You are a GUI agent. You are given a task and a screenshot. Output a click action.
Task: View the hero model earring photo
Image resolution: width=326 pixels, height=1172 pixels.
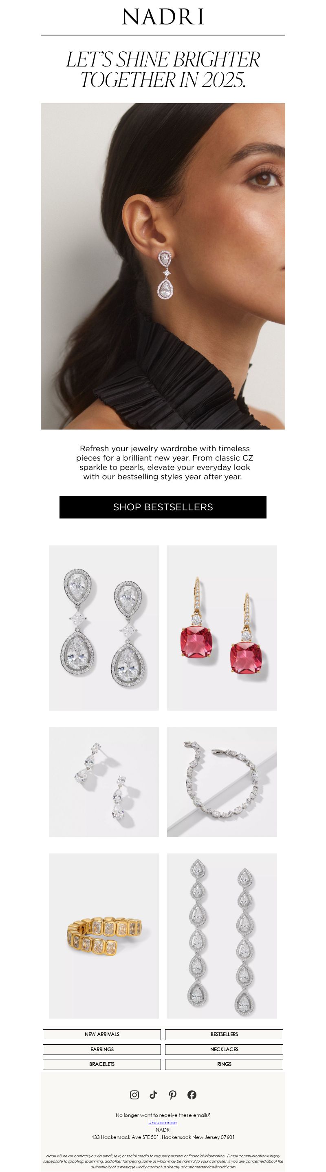pos(163,266)
